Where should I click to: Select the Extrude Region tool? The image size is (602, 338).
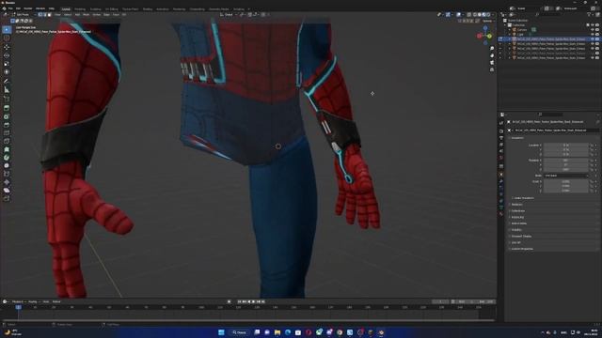click(7, 108)
